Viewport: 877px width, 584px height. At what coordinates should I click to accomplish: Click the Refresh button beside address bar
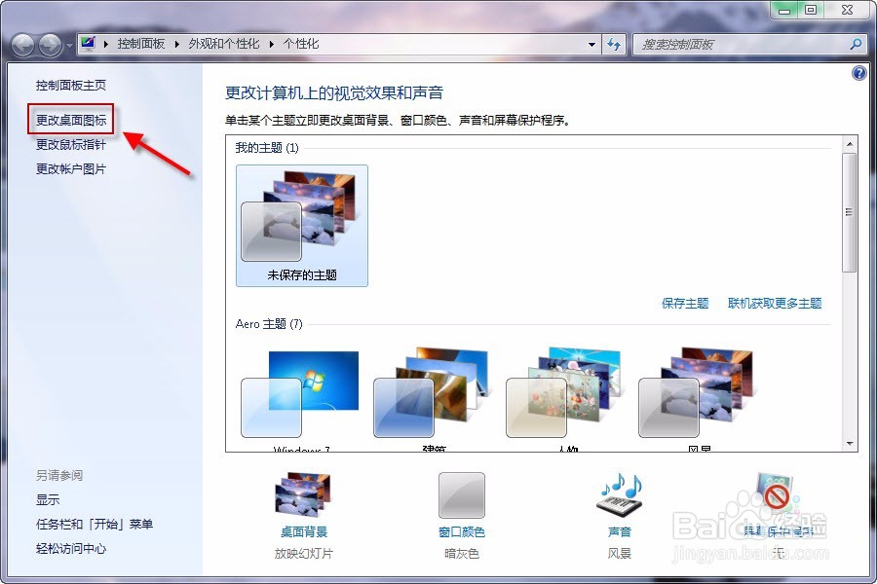pos(614,44)
